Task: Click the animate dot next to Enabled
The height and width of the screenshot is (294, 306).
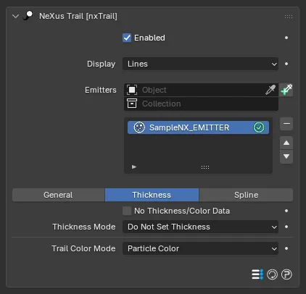Action: coord(286,38)
